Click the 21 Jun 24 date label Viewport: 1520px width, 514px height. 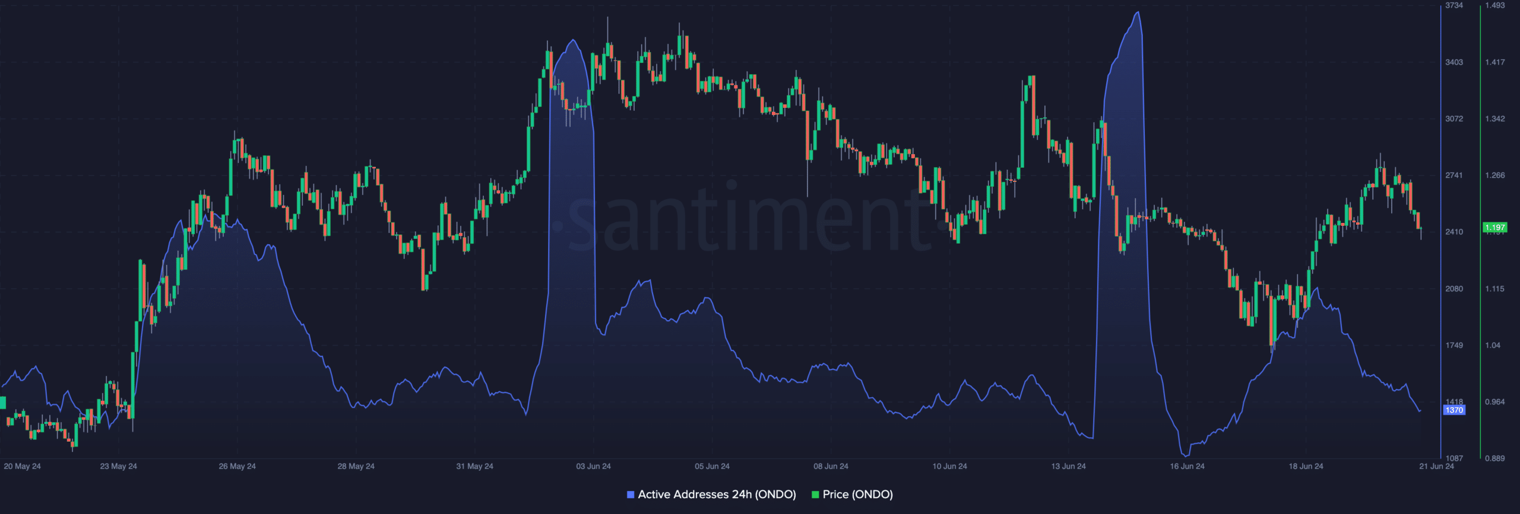[1436, 467]
